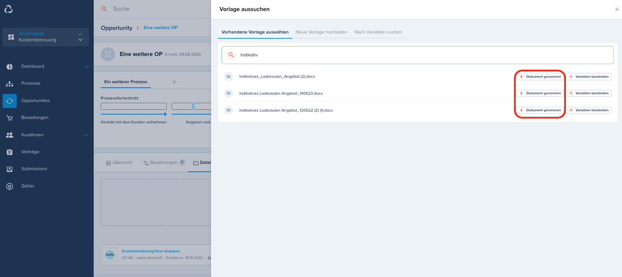Click the Eine weitere OP breadcrumb link
The height and width of the screenshot is (277, 622).
click(160, 28)
